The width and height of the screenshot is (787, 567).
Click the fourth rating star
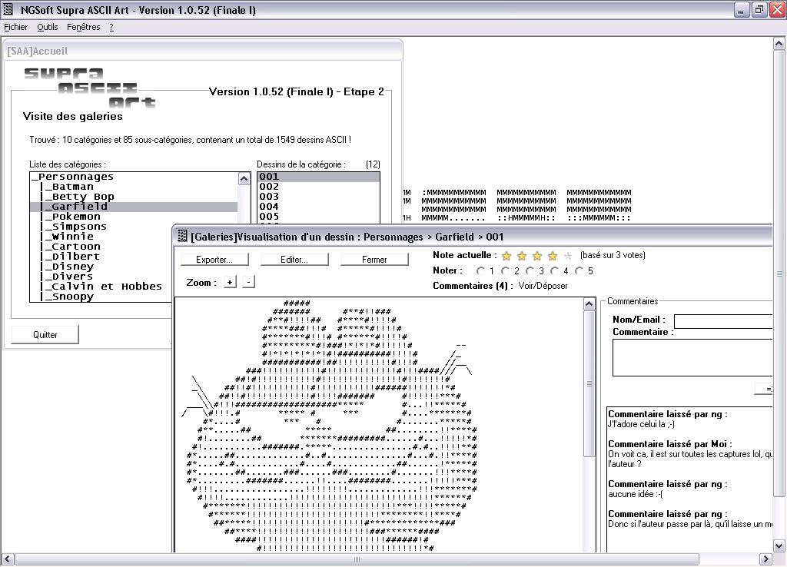coord(553,257)
